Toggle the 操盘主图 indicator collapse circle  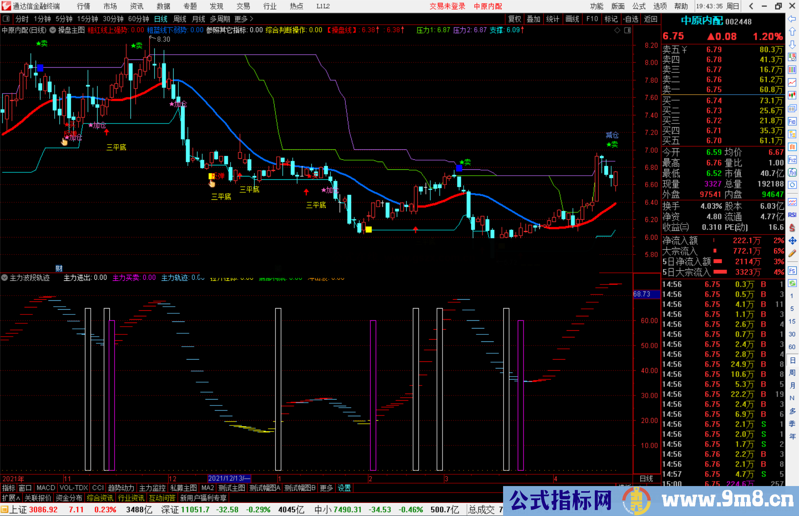53,30
